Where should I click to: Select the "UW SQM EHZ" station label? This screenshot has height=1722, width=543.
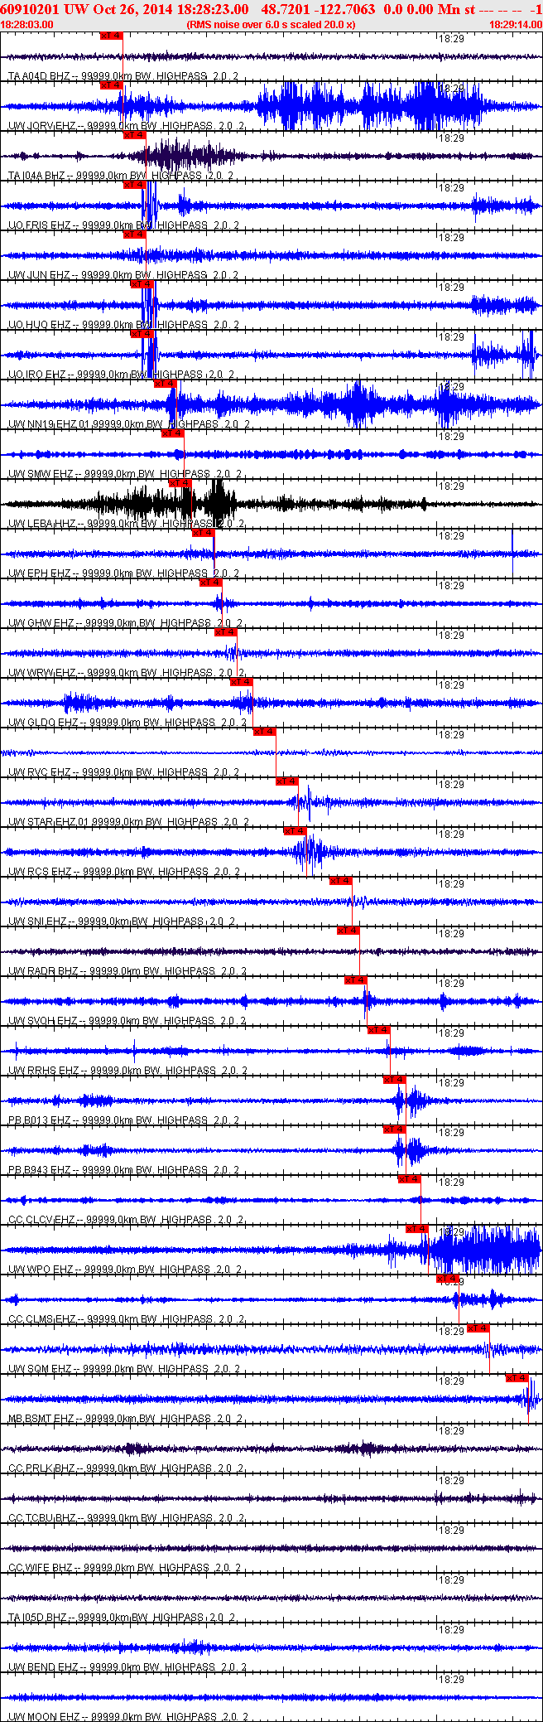(x=39, y=1369)
